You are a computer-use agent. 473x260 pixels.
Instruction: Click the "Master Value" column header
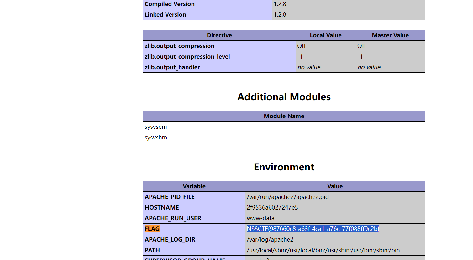[390, 35]
